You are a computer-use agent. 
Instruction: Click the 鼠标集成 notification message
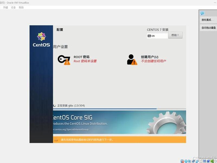click(x=208, y=20)
